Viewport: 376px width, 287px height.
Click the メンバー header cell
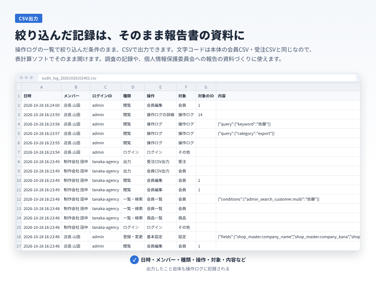click(x=76, y=96)
